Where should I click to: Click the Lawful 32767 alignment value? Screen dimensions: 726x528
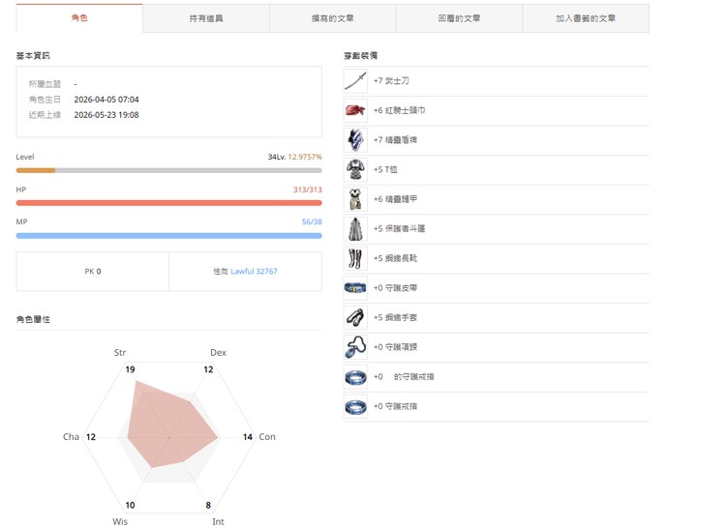click(254, 272)
